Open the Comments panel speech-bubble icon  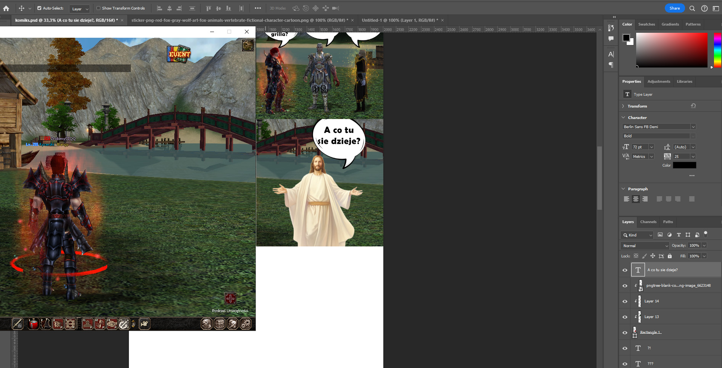(611, 39)
